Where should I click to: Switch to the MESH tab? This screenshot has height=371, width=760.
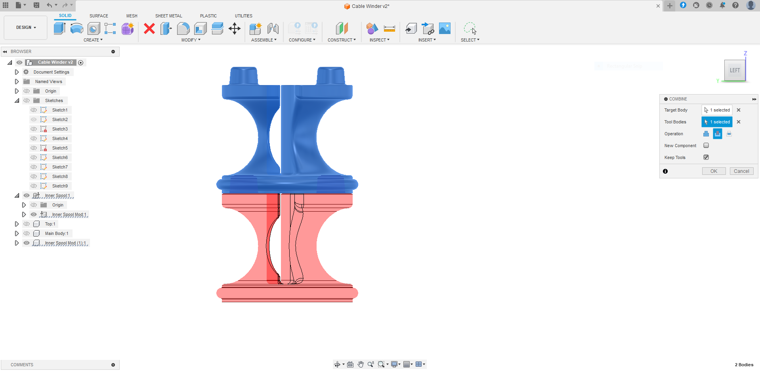132,16
